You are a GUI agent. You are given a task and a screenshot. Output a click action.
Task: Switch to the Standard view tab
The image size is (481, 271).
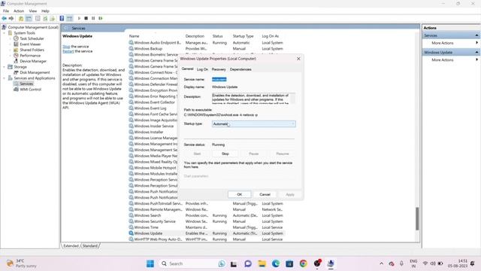[x=90, y=246]
